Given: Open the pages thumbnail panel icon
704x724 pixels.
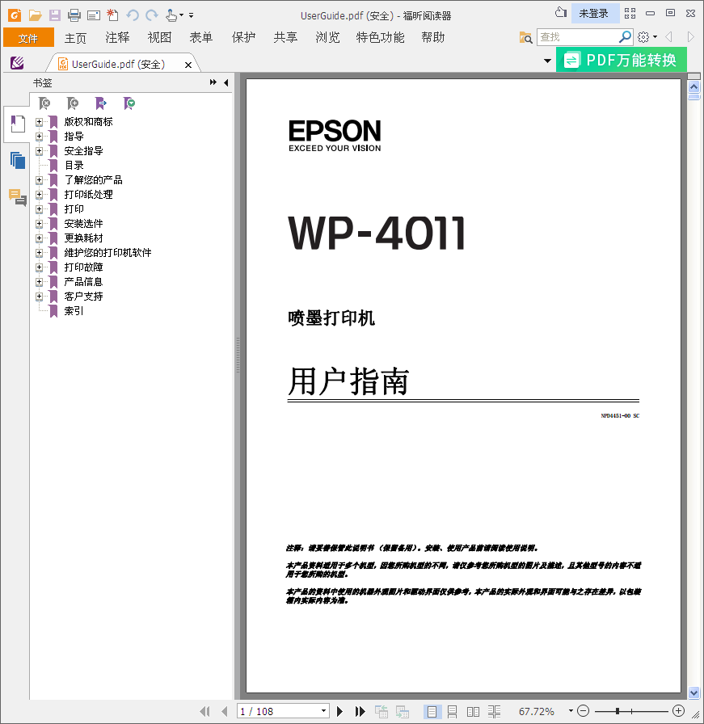Looking at the screenshot, I should pyautogui.click(x=18, y=160).
